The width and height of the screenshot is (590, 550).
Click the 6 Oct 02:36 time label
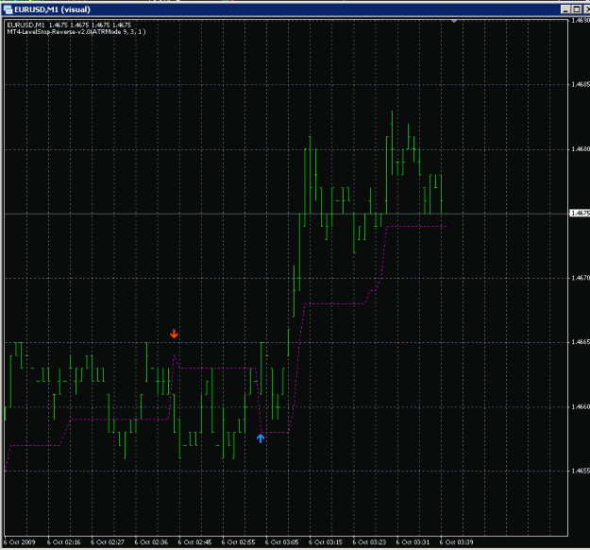click(151, 542)
